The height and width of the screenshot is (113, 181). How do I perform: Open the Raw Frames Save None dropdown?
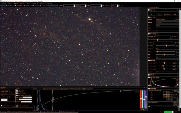point(27,98)
